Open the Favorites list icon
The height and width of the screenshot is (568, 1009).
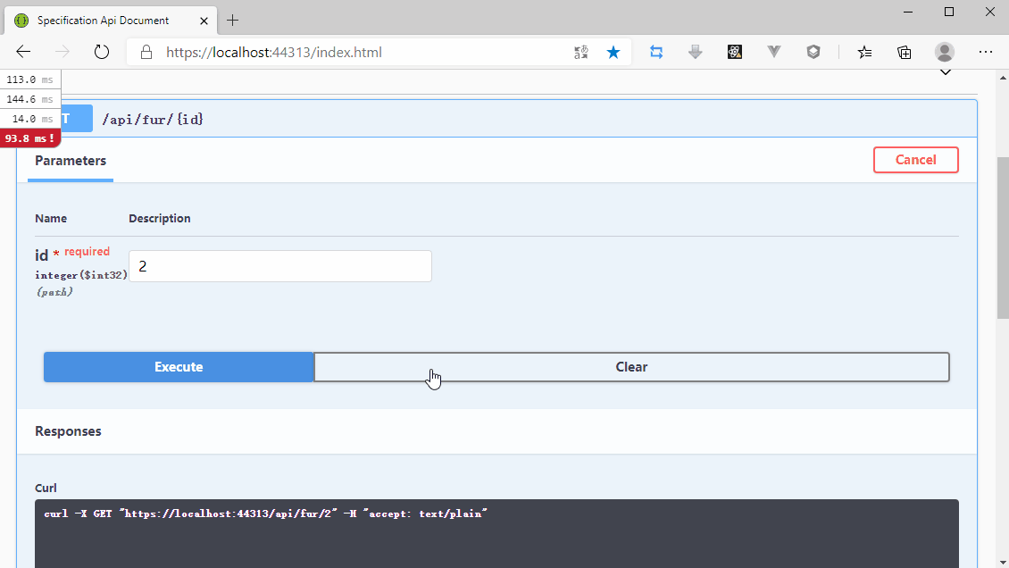pyautogui.click(x=864, y=53)
